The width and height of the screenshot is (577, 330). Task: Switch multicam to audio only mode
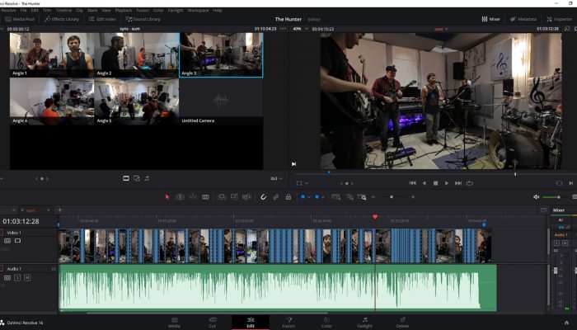coord(148,179)
